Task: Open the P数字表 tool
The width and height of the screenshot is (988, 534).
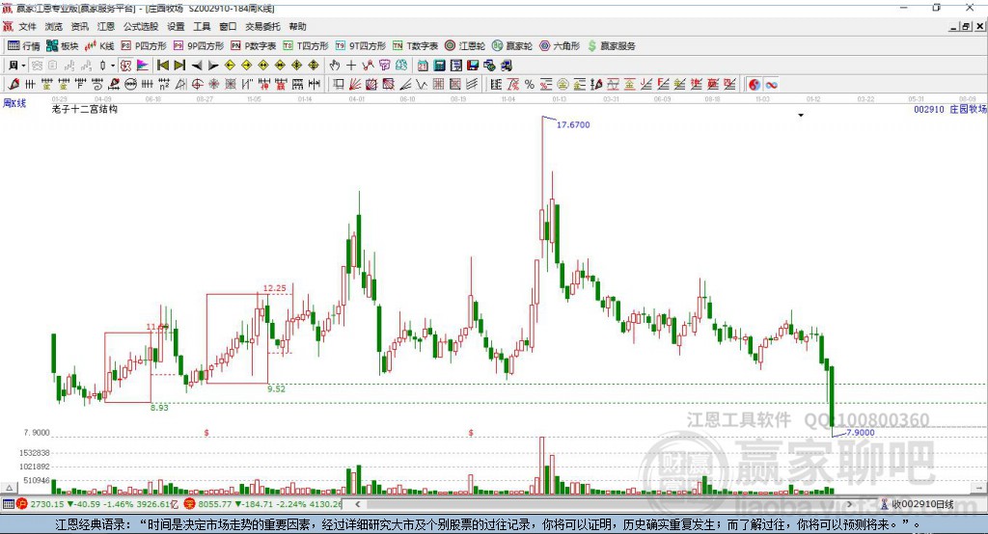Action: click(x=254, y=46)
